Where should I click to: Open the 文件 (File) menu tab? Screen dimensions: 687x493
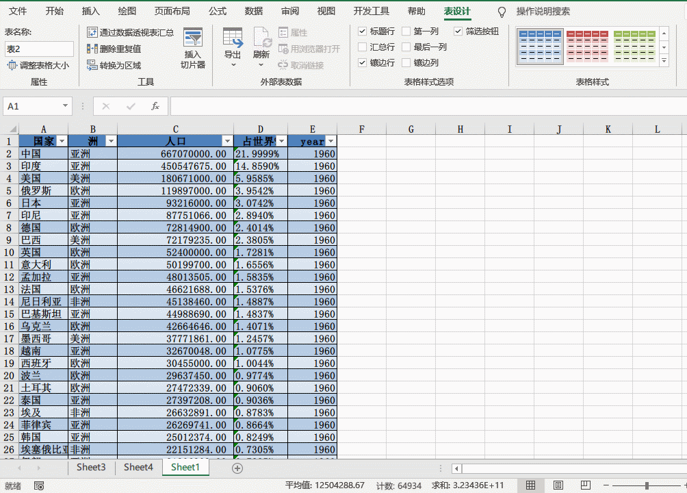[x=18, y=11]
